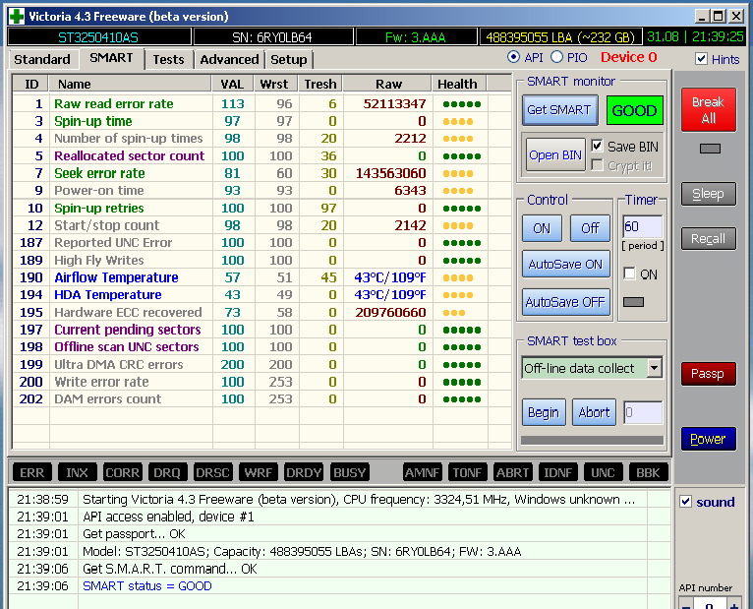Image resolution: width=753 pixels, height=609 pixels.
Task: Select the Current pending sectors row
Action: [x=261, y=330]
